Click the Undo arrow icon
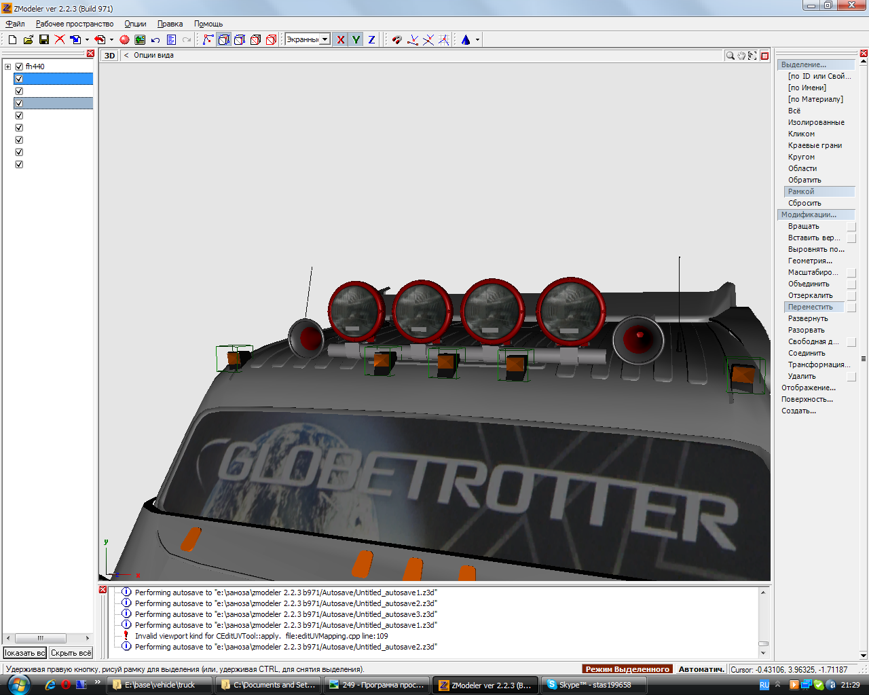869x695 pixels. (155, 40)
